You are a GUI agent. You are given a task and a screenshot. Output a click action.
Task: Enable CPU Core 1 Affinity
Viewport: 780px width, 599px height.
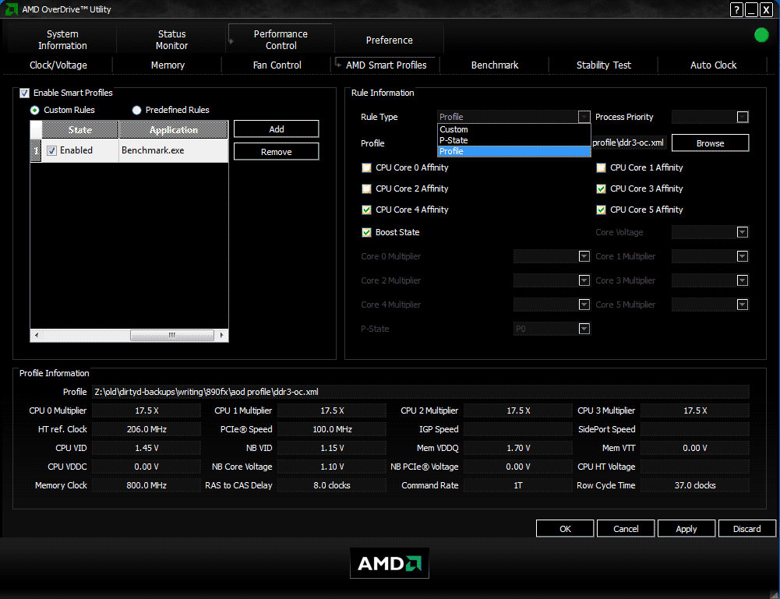[x=601, y=168]
